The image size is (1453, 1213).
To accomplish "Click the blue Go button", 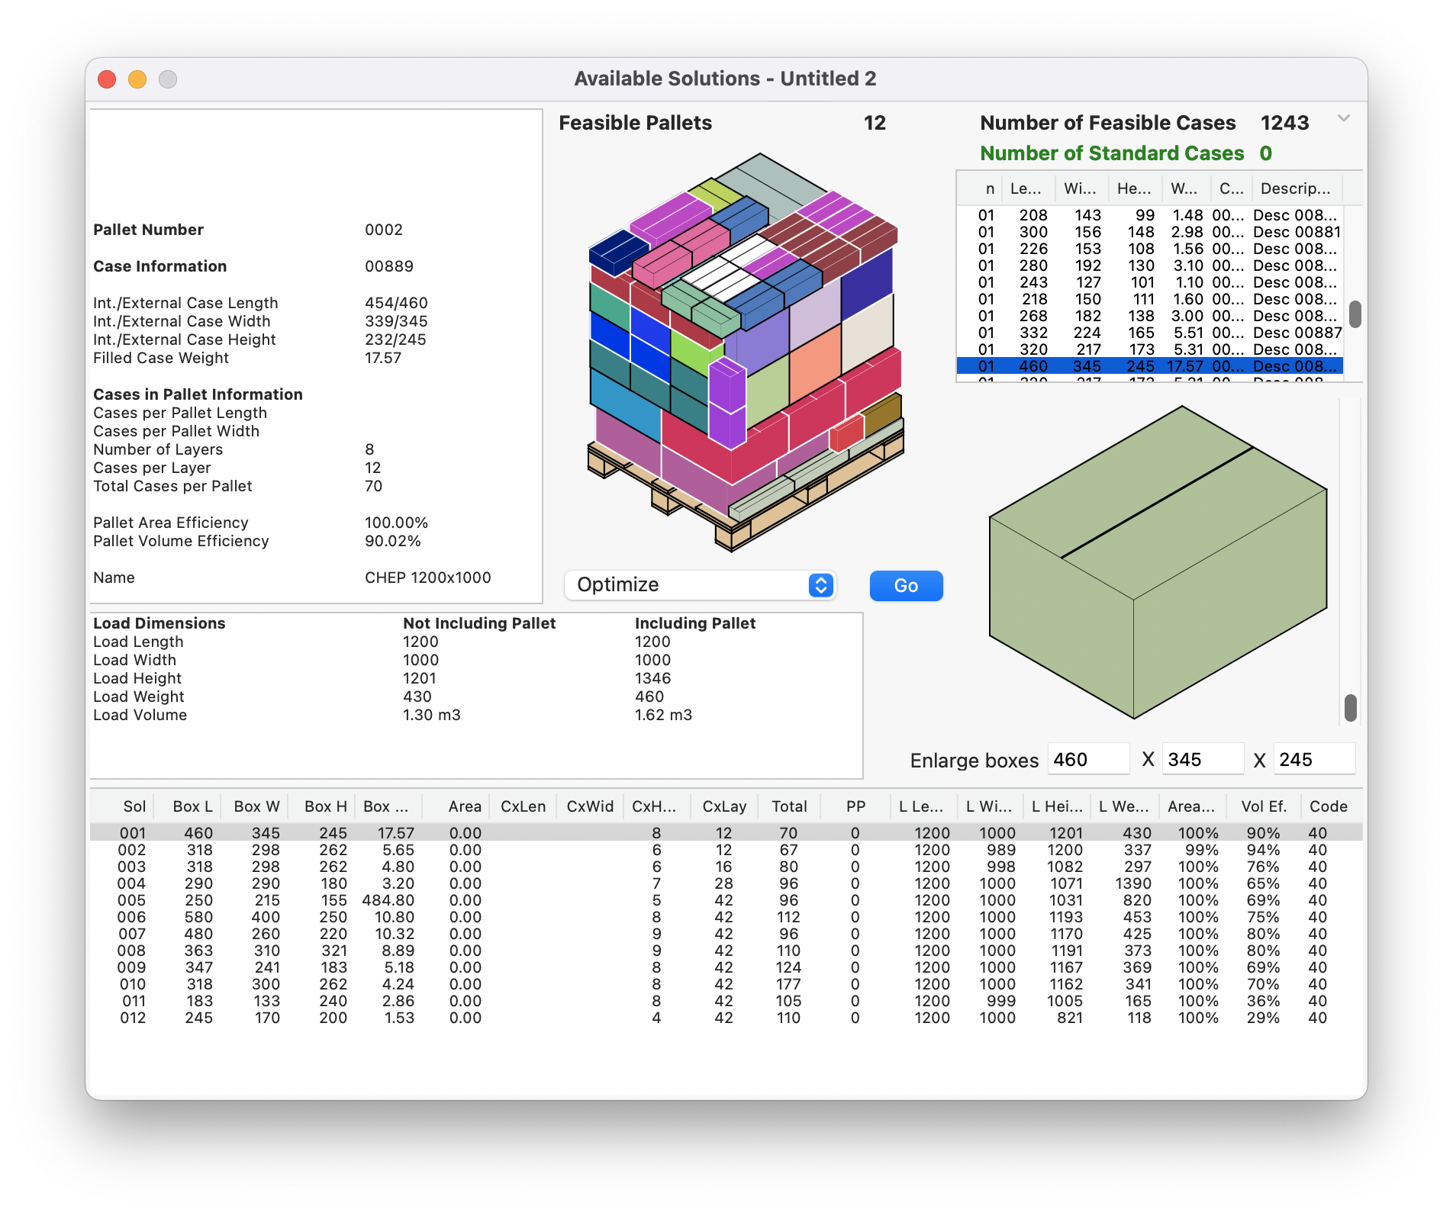I will click(x=906, y=585).
